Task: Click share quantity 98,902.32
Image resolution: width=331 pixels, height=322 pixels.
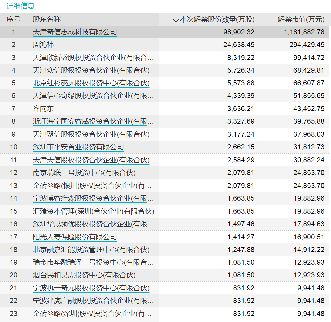Action: pos(239,32)
